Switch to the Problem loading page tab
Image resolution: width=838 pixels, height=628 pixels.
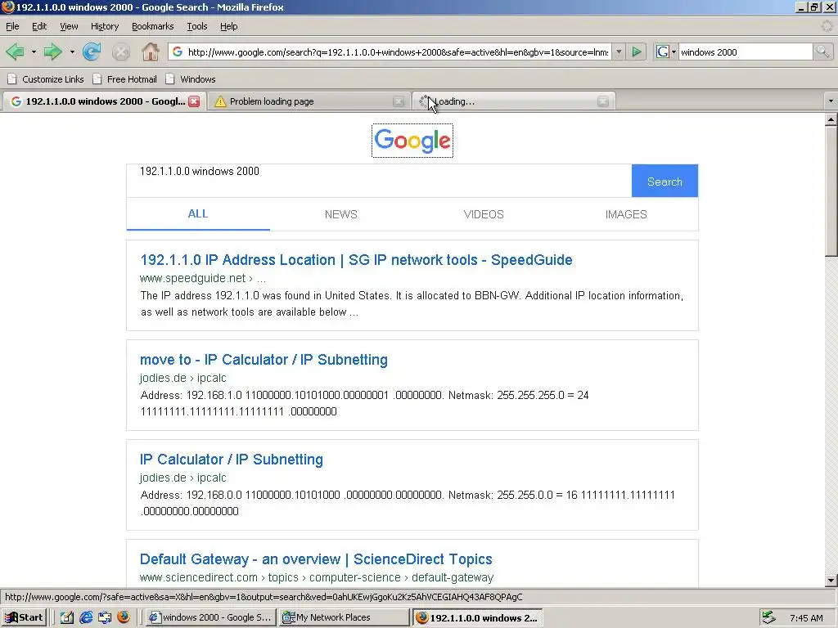pyautogui.click(x=309, y=101)
